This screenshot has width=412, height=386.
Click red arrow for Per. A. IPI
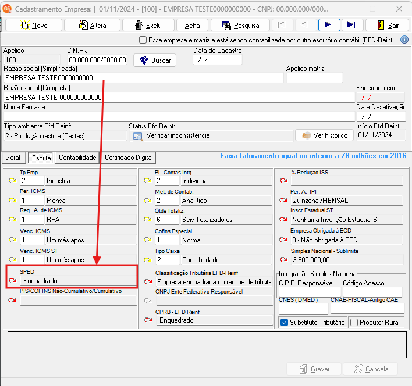click(x=283, y=200)
